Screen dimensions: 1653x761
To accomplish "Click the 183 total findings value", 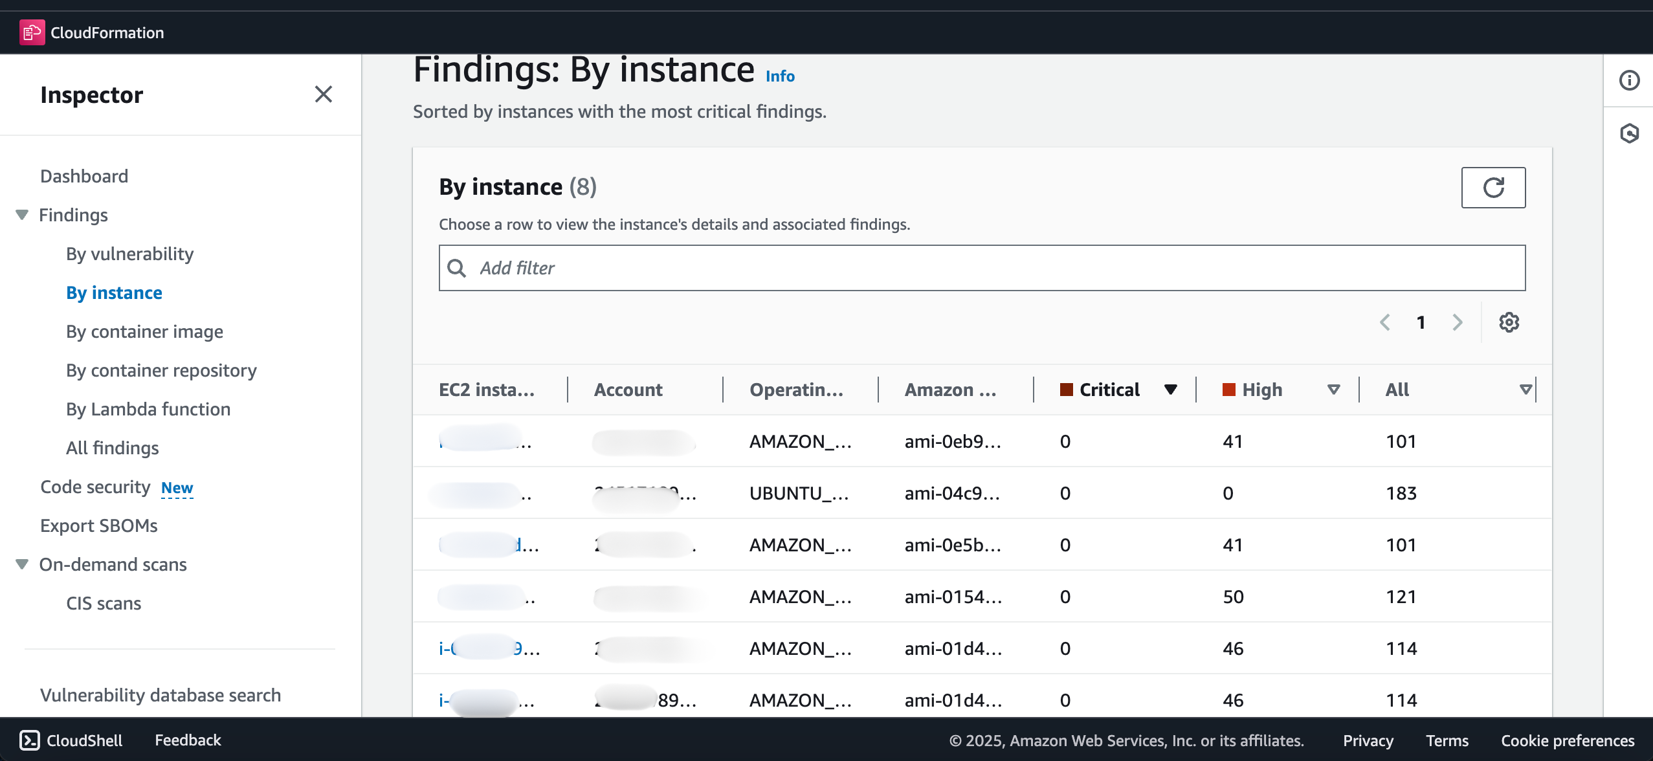I will tap(1401, 493).
